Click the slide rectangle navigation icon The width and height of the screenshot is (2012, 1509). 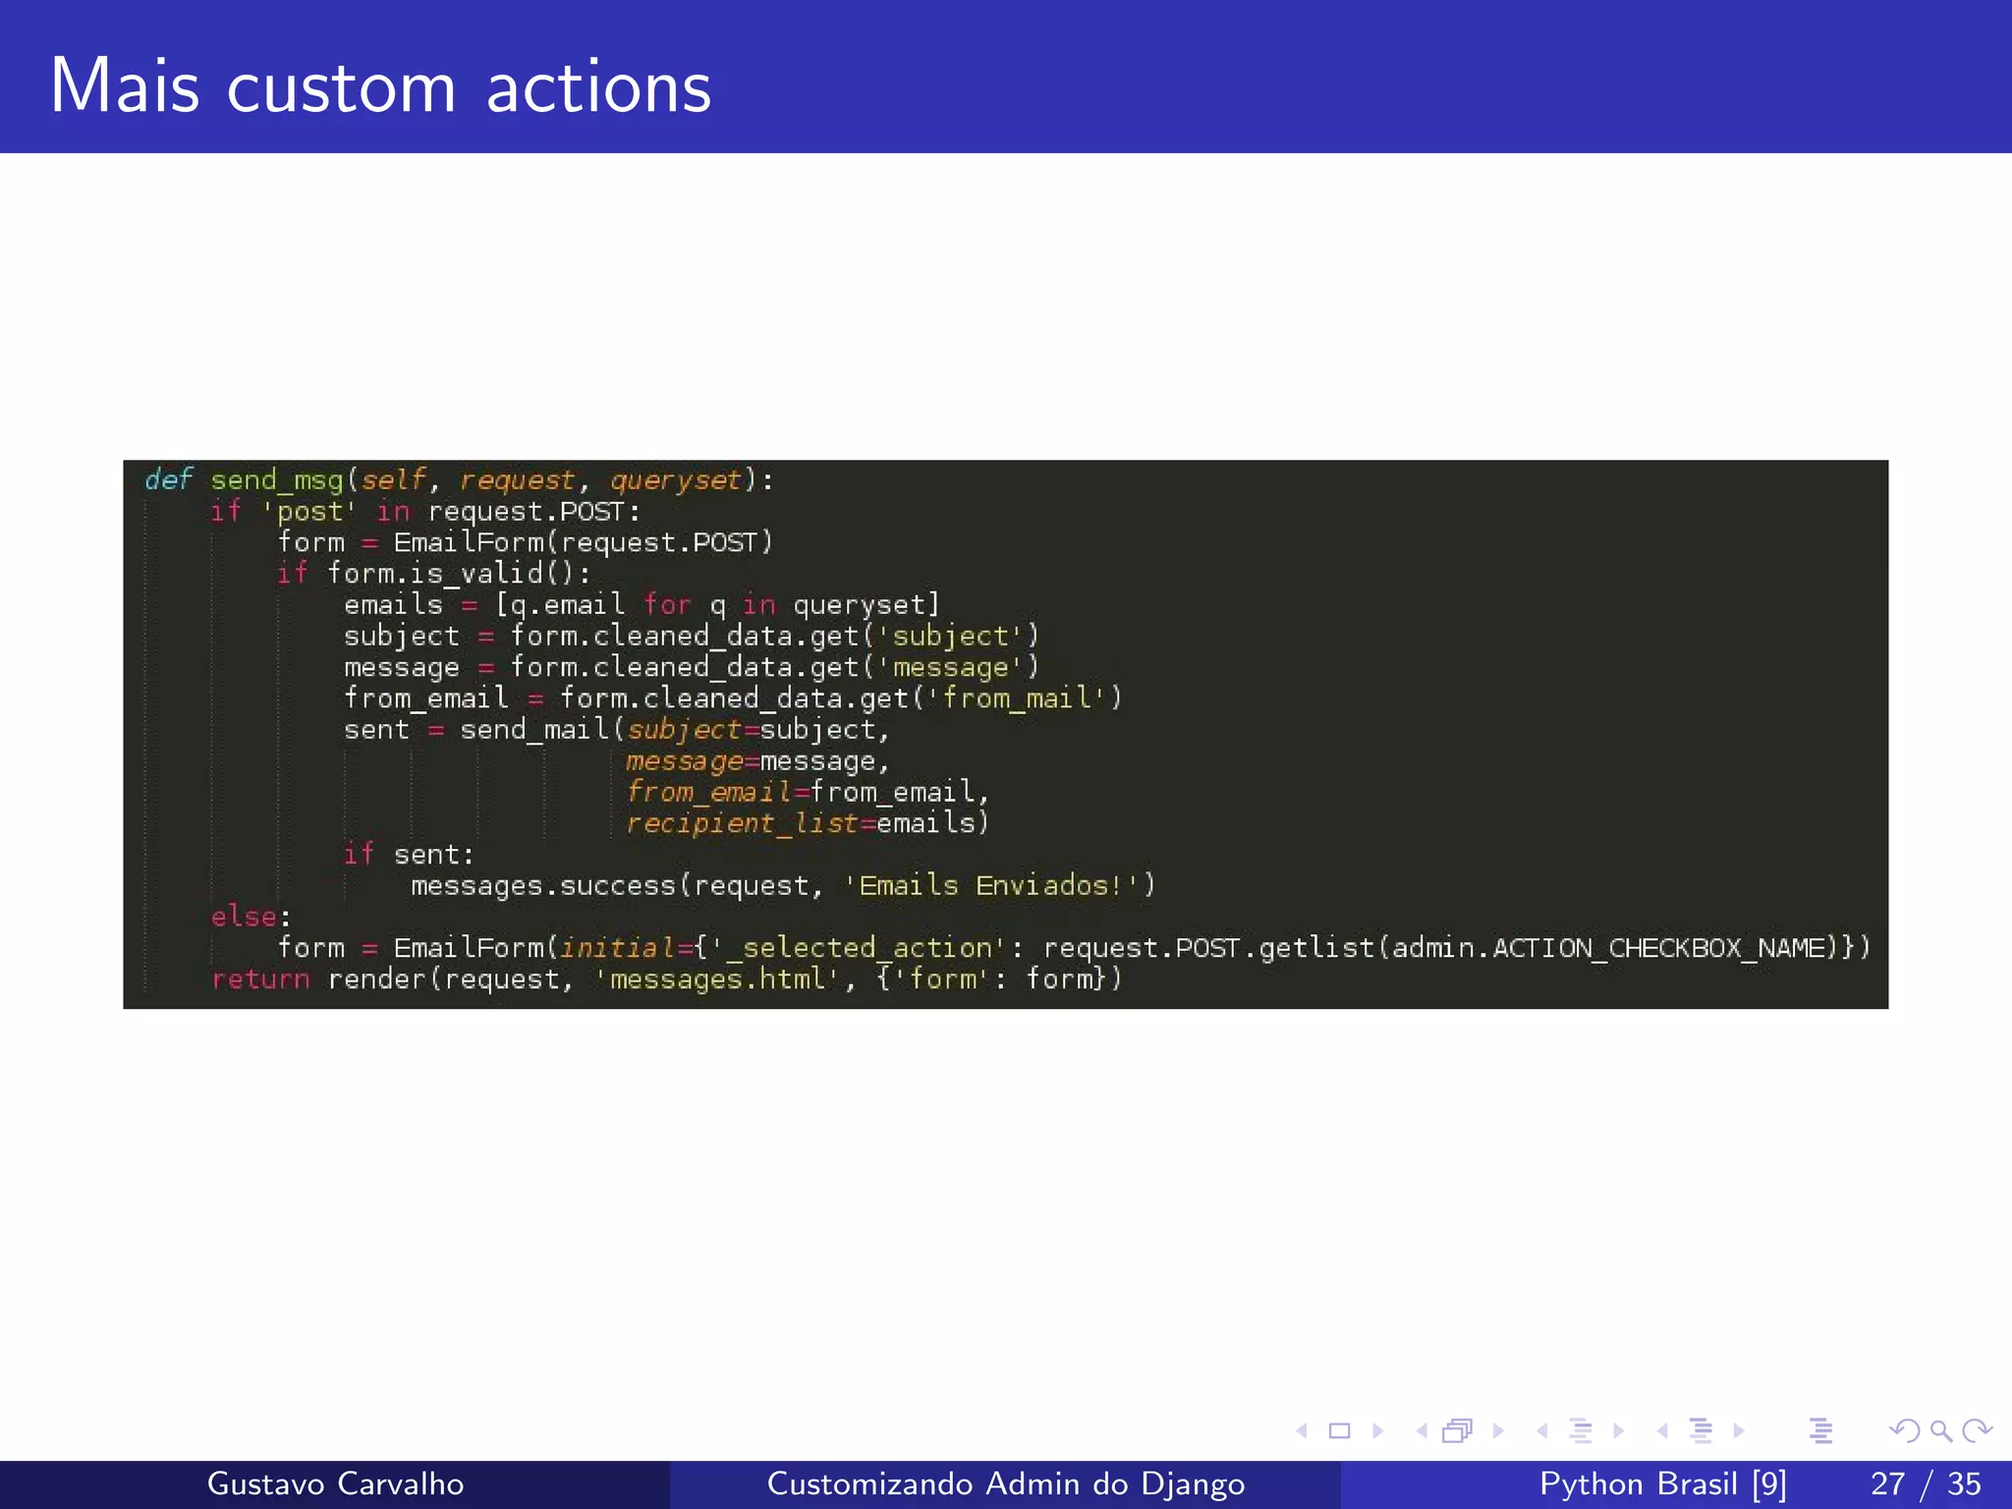tap(1339, 1430)
